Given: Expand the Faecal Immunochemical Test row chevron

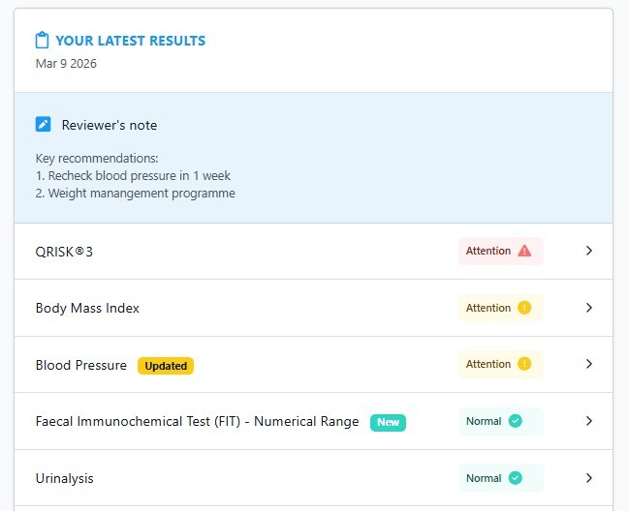Looking at the screenshot, I should pos(588,421).
